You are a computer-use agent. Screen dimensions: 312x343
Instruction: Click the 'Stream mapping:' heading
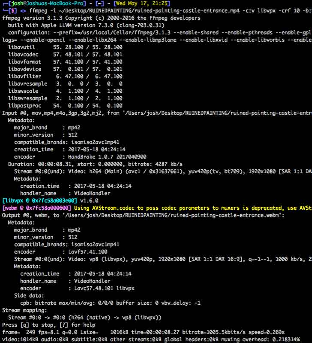point(24,310)
